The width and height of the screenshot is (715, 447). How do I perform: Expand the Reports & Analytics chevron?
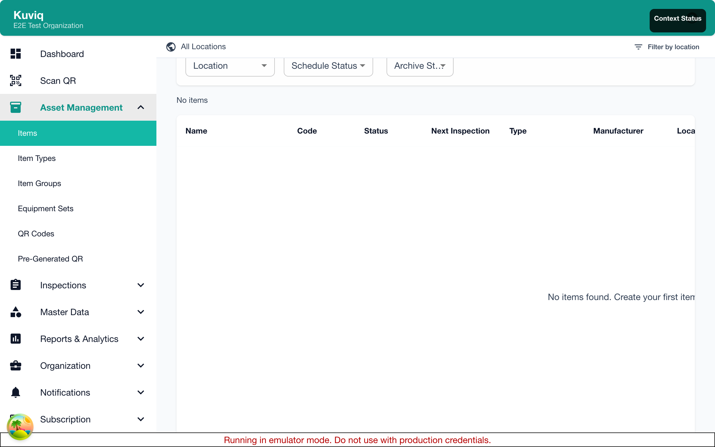141,339
